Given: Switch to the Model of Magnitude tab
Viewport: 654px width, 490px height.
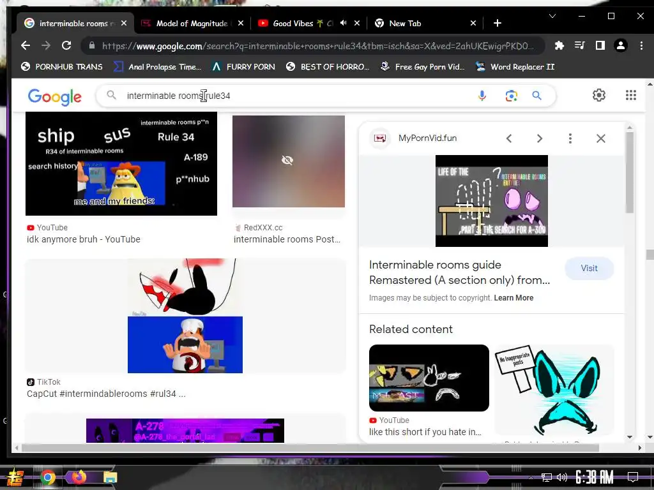Looking at the screenshot, I should click(192, 24).
